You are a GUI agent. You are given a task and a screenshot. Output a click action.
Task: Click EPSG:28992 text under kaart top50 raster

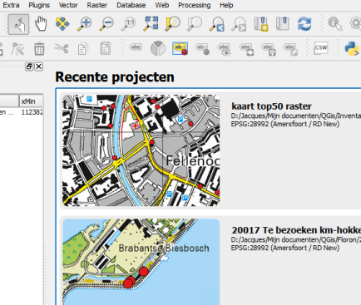point(285,124)
